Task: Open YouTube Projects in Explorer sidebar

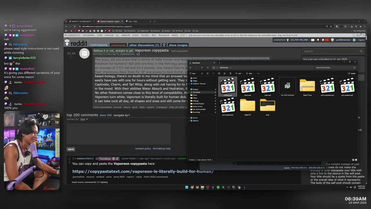Action: click(199, 104)
